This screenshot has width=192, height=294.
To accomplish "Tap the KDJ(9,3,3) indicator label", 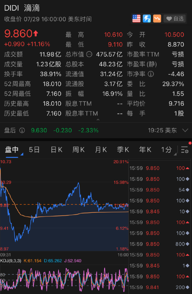I will 11,261.
